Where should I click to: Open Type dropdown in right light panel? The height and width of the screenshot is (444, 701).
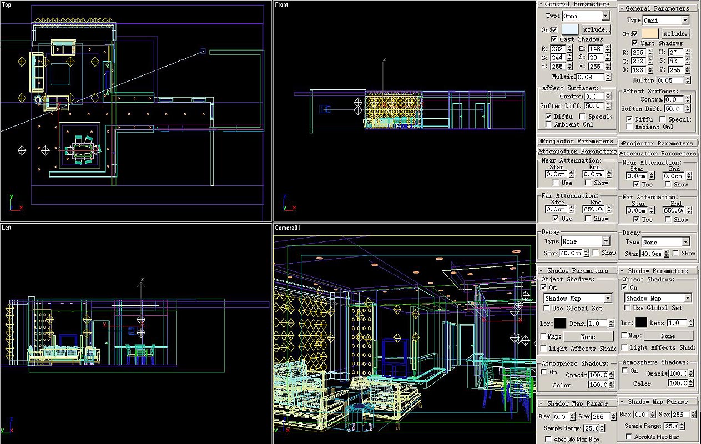(x=666, y=20)
